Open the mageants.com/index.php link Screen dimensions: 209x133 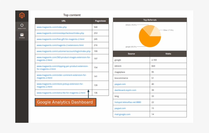51,27
